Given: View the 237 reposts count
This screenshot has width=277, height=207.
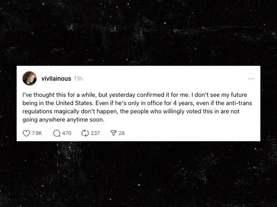Looking at the screenshot, I should [x=95, y=133].
